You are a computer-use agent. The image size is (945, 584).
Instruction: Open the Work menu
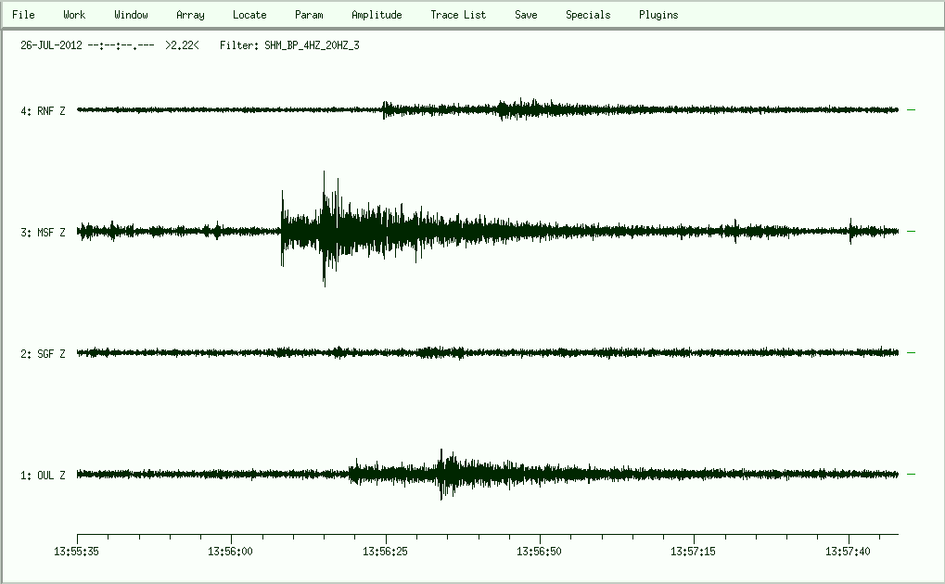74,15
